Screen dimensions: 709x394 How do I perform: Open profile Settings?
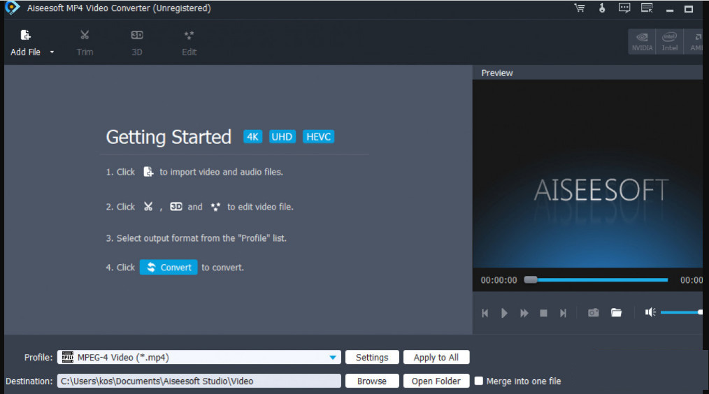372,357
